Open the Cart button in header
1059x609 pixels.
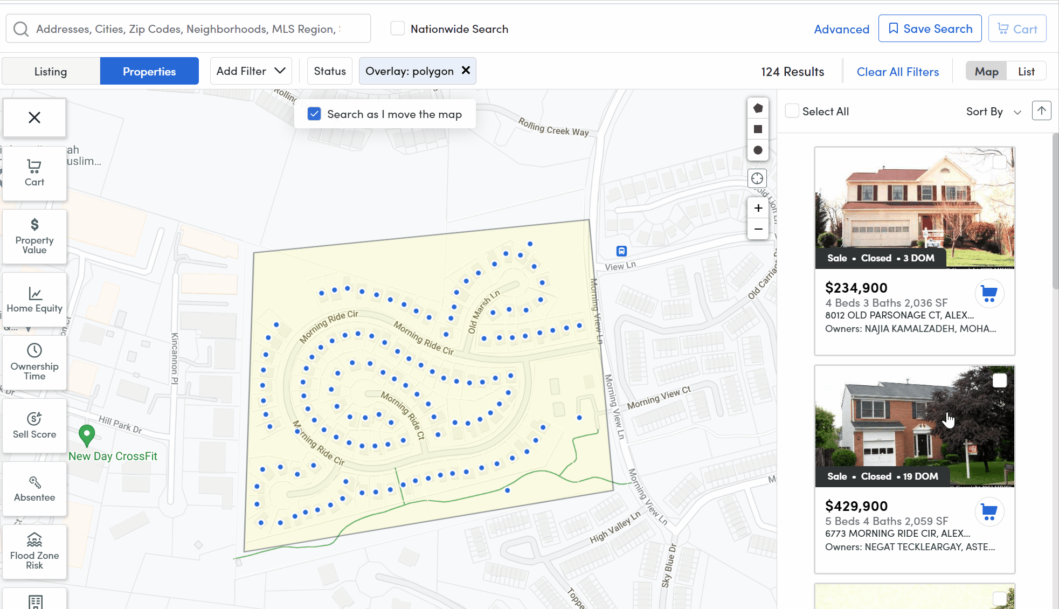[x=1017, y=29]
